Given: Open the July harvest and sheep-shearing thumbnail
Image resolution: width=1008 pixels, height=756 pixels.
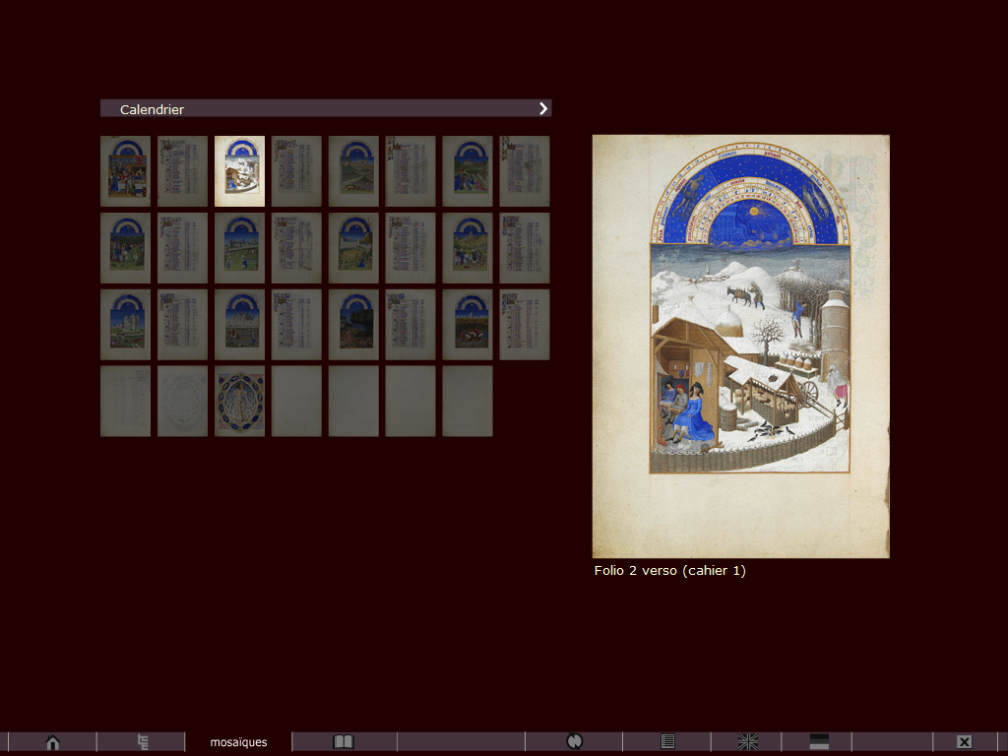Looking at the screenshot, I should coord(353,248).
